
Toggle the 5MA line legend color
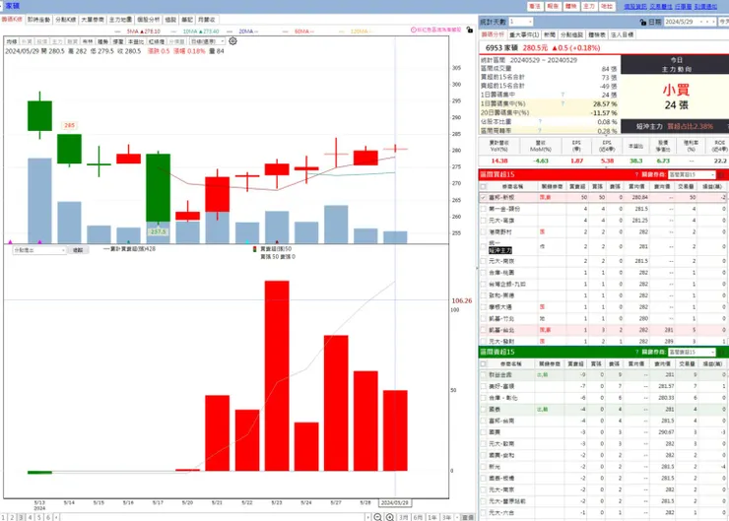119,32
